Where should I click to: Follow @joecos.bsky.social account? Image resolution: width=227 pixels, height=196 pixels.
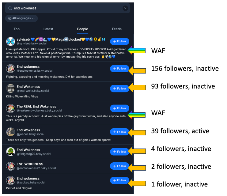[x=119, y=132]
